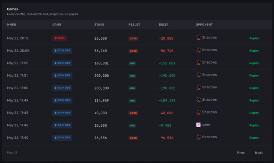
Task: Click Shadows avatar in 20:08 row
Action: coord(198,50)
